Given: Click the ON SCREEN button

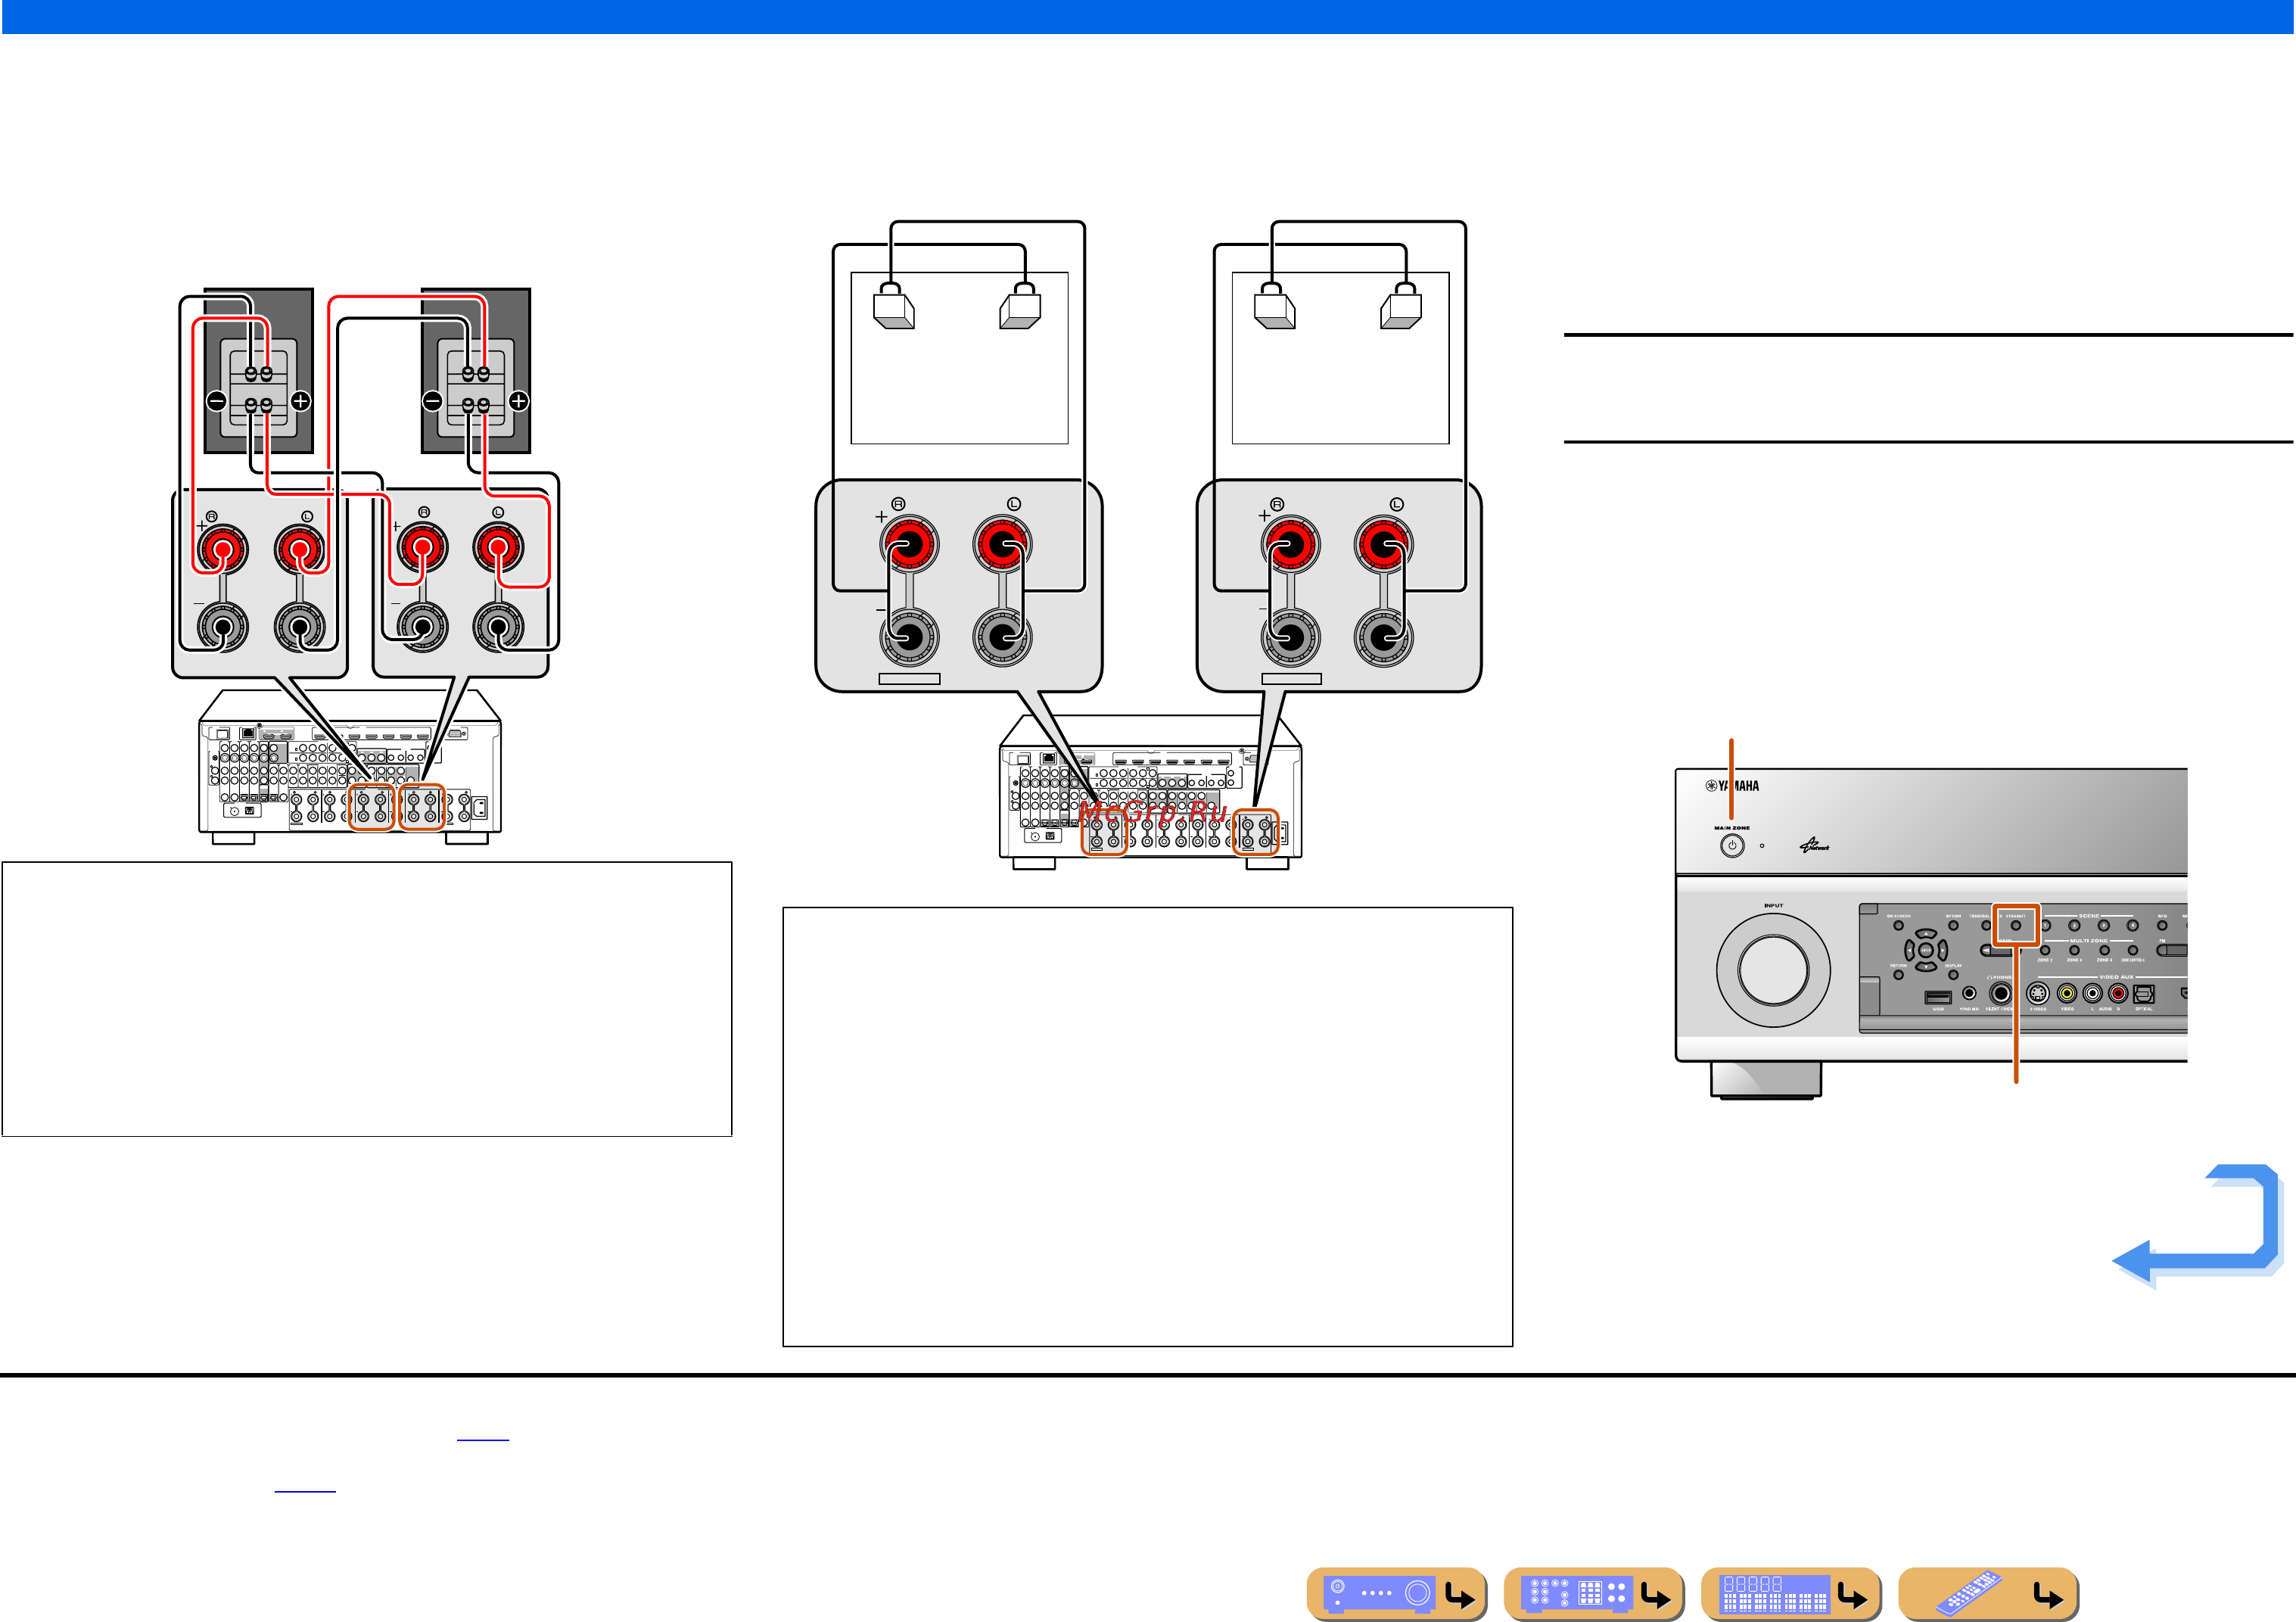Looking at the screenshot, I should coord(1899,925).
